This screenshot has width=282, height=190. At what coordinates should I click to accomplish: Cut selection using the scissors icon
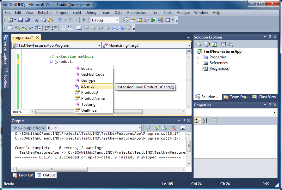click(36, 20)
